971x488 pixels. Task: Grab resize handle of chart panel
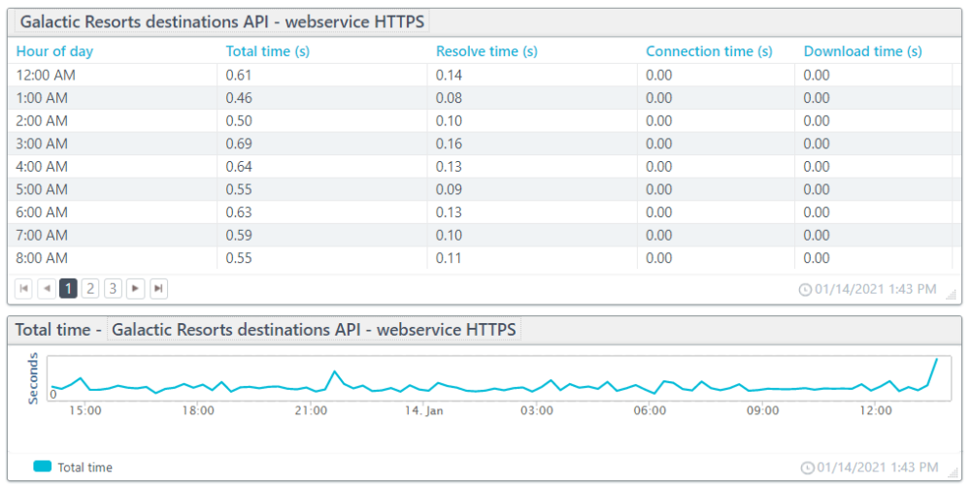[953, 473]
